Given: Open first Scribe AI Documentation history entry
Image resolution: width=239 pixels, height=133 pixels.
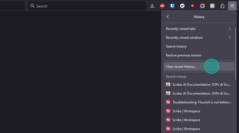Looking at the screenshot, I should 199,84.
